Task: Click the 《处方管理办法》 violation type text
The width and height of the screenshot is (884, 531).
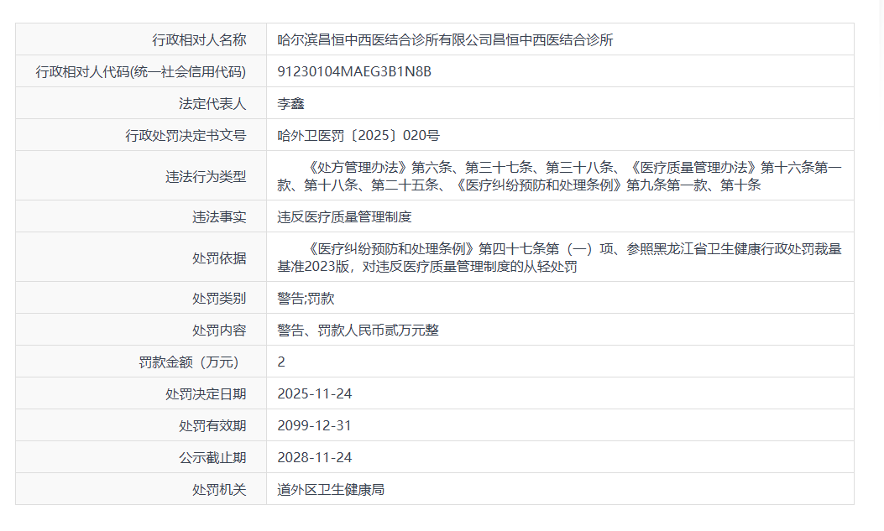Action: coord(359,167)
